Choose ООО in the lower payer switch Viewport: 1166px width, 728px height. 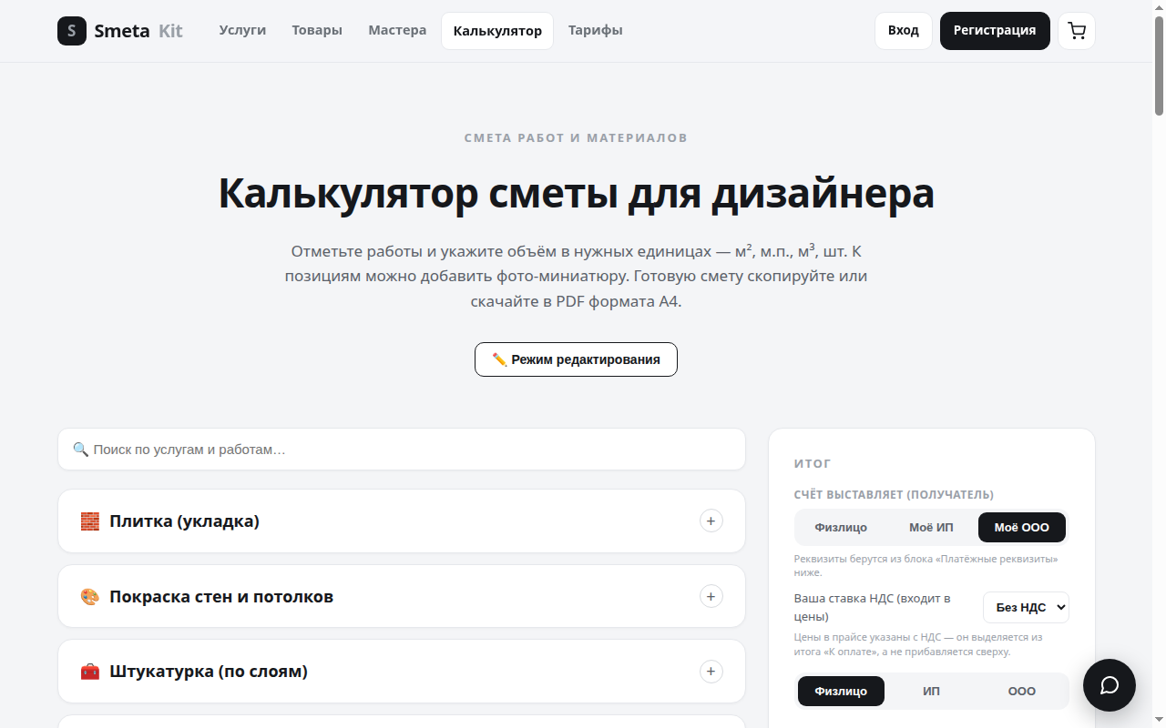pos(1022,691)
